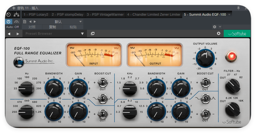Go to next preset in Softube Preset Browser
The height and width of the screenshot is (133, 256).
coord(18,34)
